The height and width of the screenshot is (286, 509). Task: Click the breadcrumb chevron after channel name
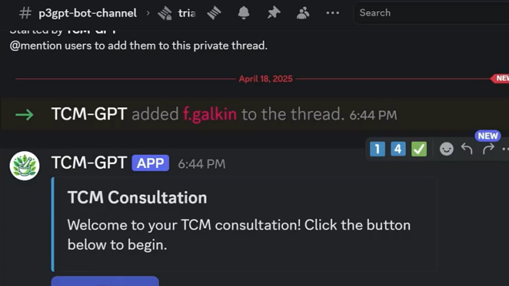[148, 13]
